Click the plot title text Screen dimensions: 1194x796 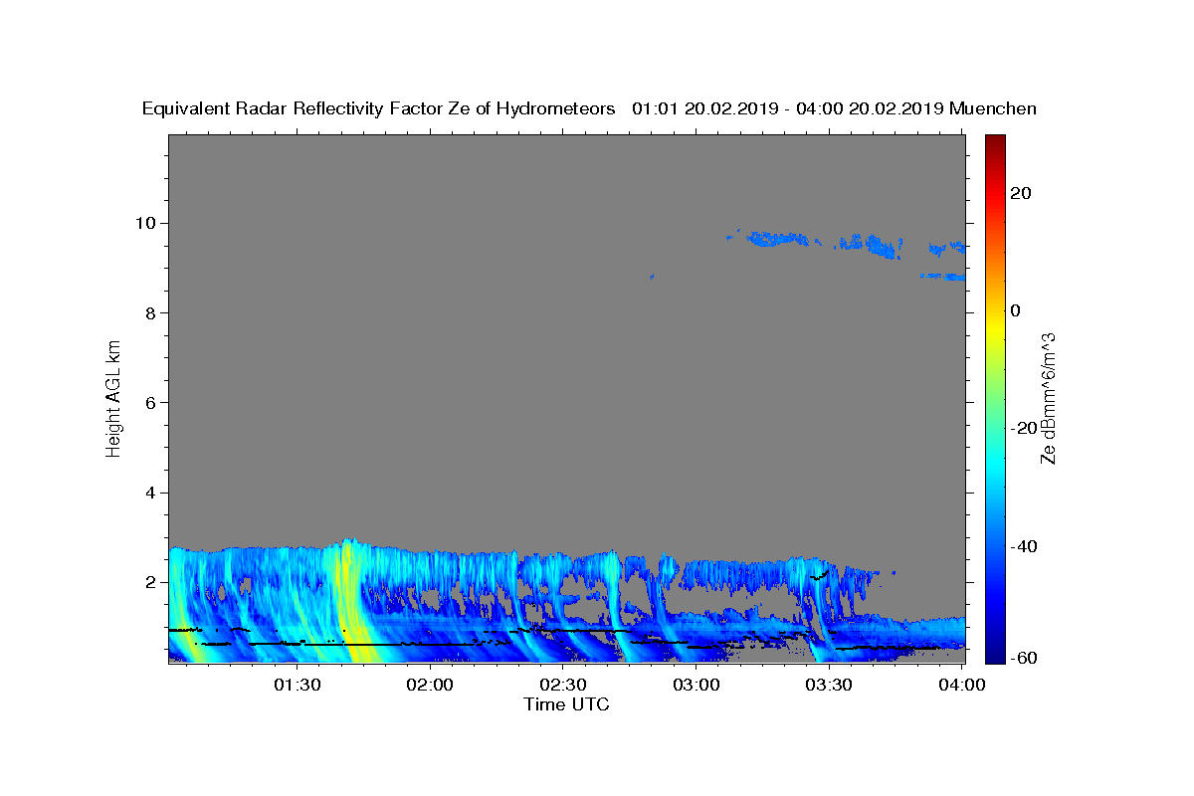(589, 108)
